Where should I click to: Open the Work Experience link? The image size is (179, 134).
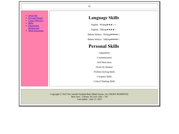36,31
